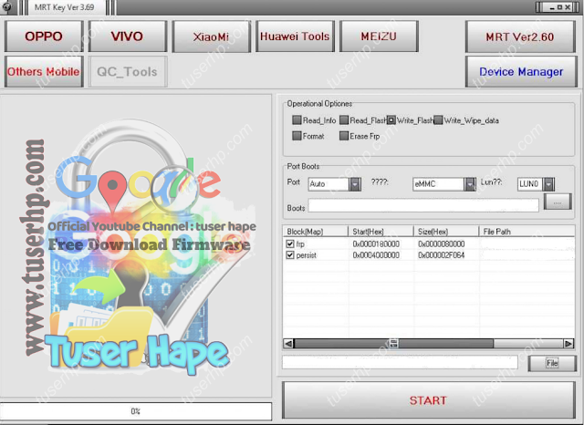Select the XiaoMi tab button

[211, 36]
